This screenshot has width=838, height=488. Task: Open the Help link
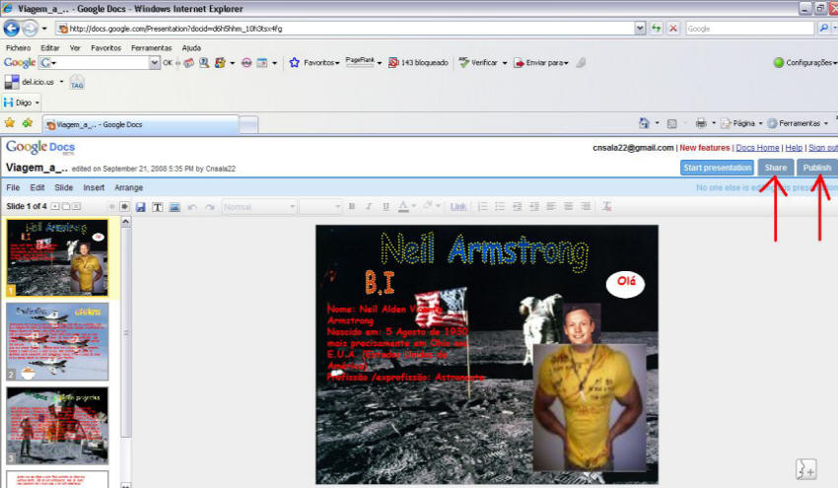point(794,148)
